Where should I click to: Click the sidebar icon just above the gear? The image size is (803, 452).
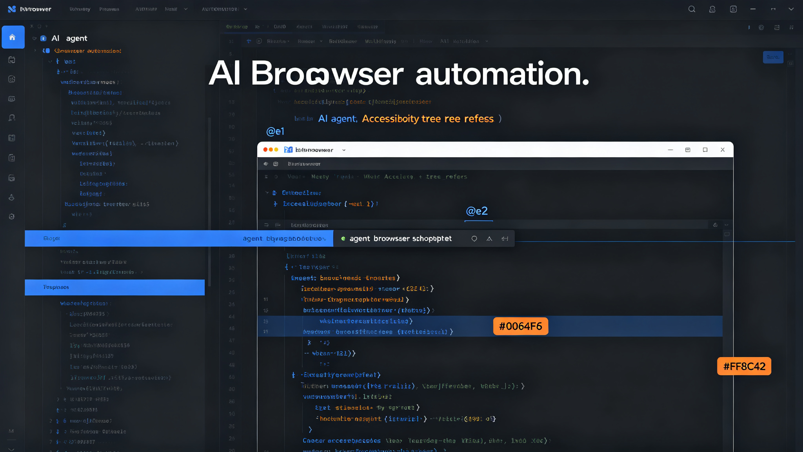click(12, 197)
